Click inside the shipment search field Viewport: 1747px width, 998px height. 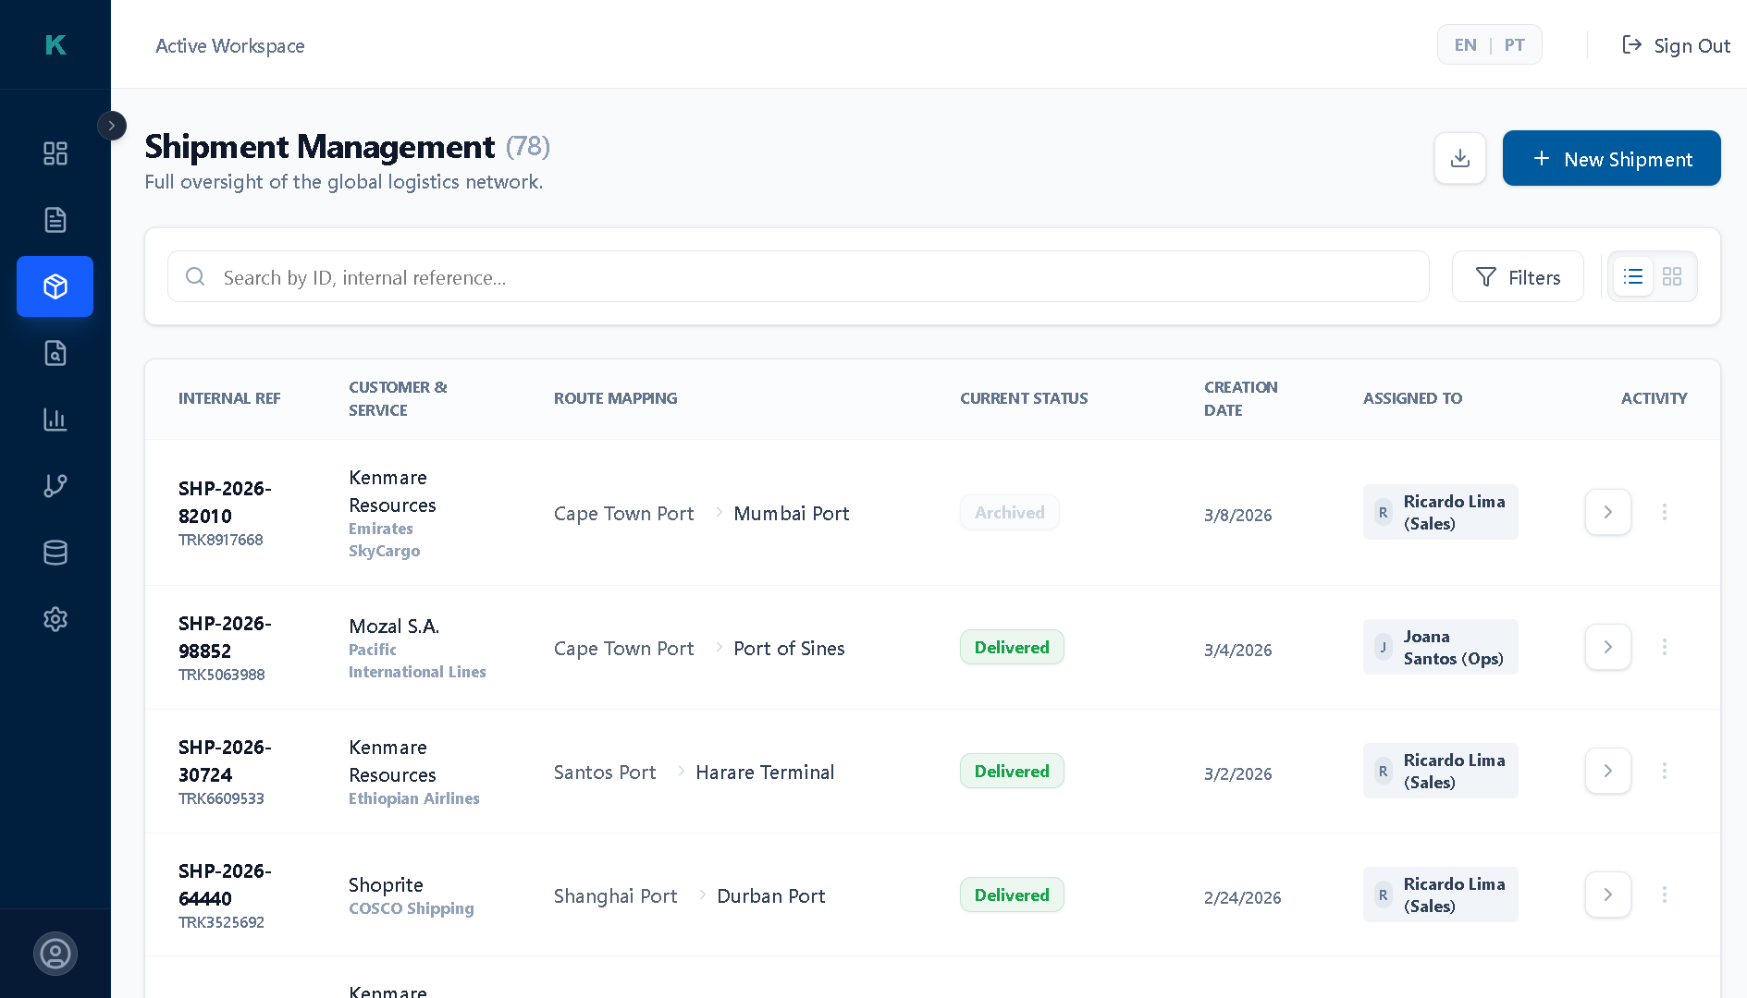pos(647,276)
